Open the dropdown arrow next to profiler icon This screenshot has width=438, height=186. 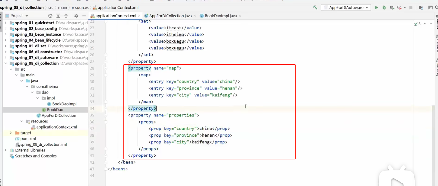pyautogui.click(x=404, y=8)
